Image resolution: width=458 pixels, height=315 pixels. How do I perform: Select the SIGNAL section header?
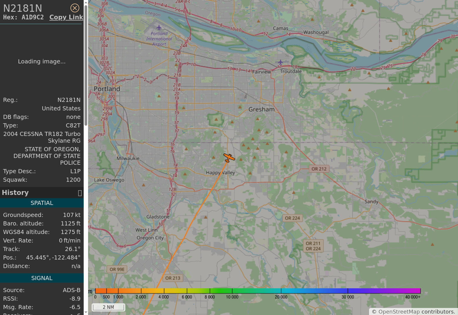pyautogui.click(x=42, y=278)
